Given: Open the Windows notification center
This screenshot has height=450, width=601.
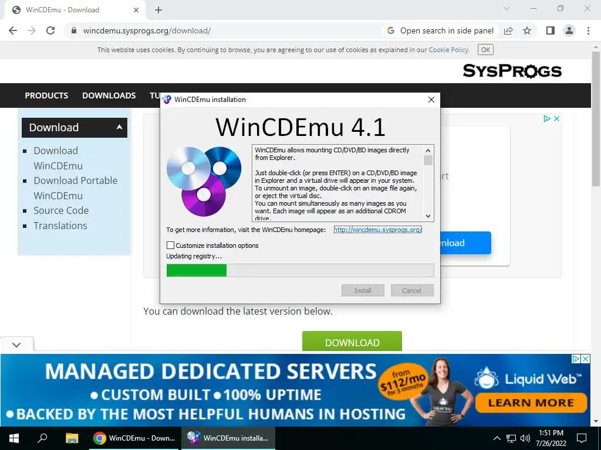Looking at the screenshot, I should [x=582, y=438].
